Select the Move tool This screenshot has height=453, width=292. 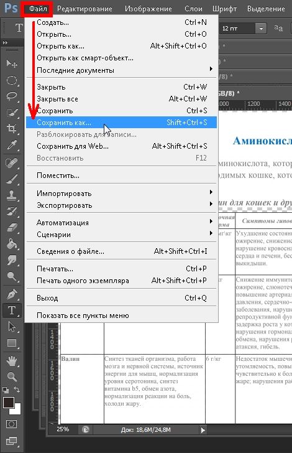click(x=12, y=63)
